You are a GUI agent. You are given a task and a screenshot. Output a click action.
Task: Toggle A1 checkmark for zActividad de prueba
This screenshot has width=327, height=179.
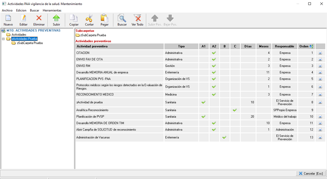tap(204, 102)
